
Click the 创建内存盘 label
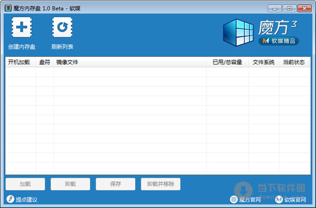(x=22, y=47)
